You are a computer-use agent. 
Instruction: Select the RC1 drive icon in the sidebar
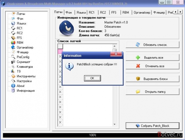pos(13,28)
